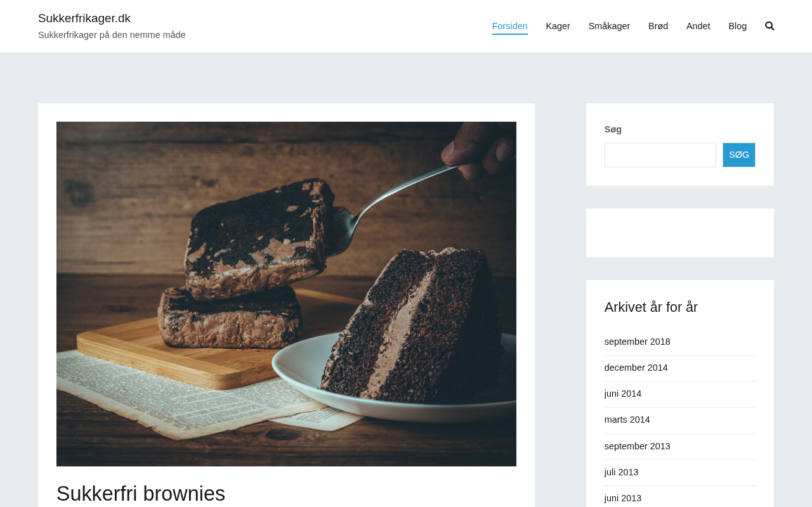Screen dimensions: 812x507
Task: Open the december 2014 archive
Action: tap(636, 368)
